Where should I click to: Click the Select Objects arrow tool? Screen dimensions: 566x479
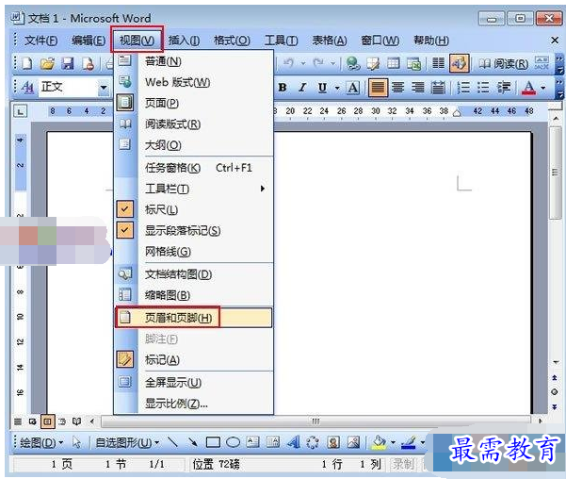point(76,442)
